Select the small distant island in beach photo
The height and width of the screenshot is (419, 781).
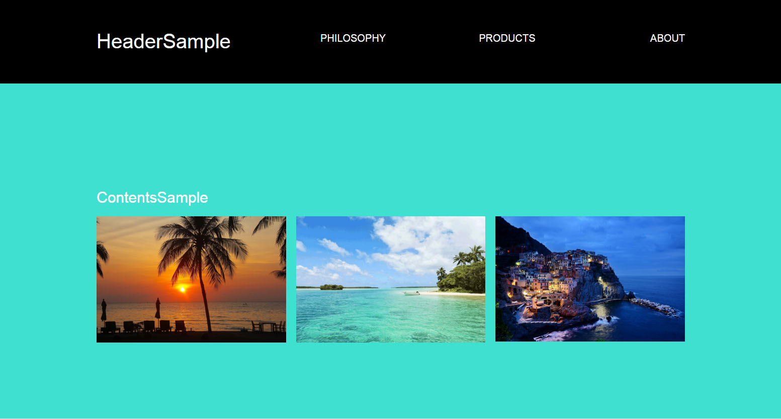point(331,287)
